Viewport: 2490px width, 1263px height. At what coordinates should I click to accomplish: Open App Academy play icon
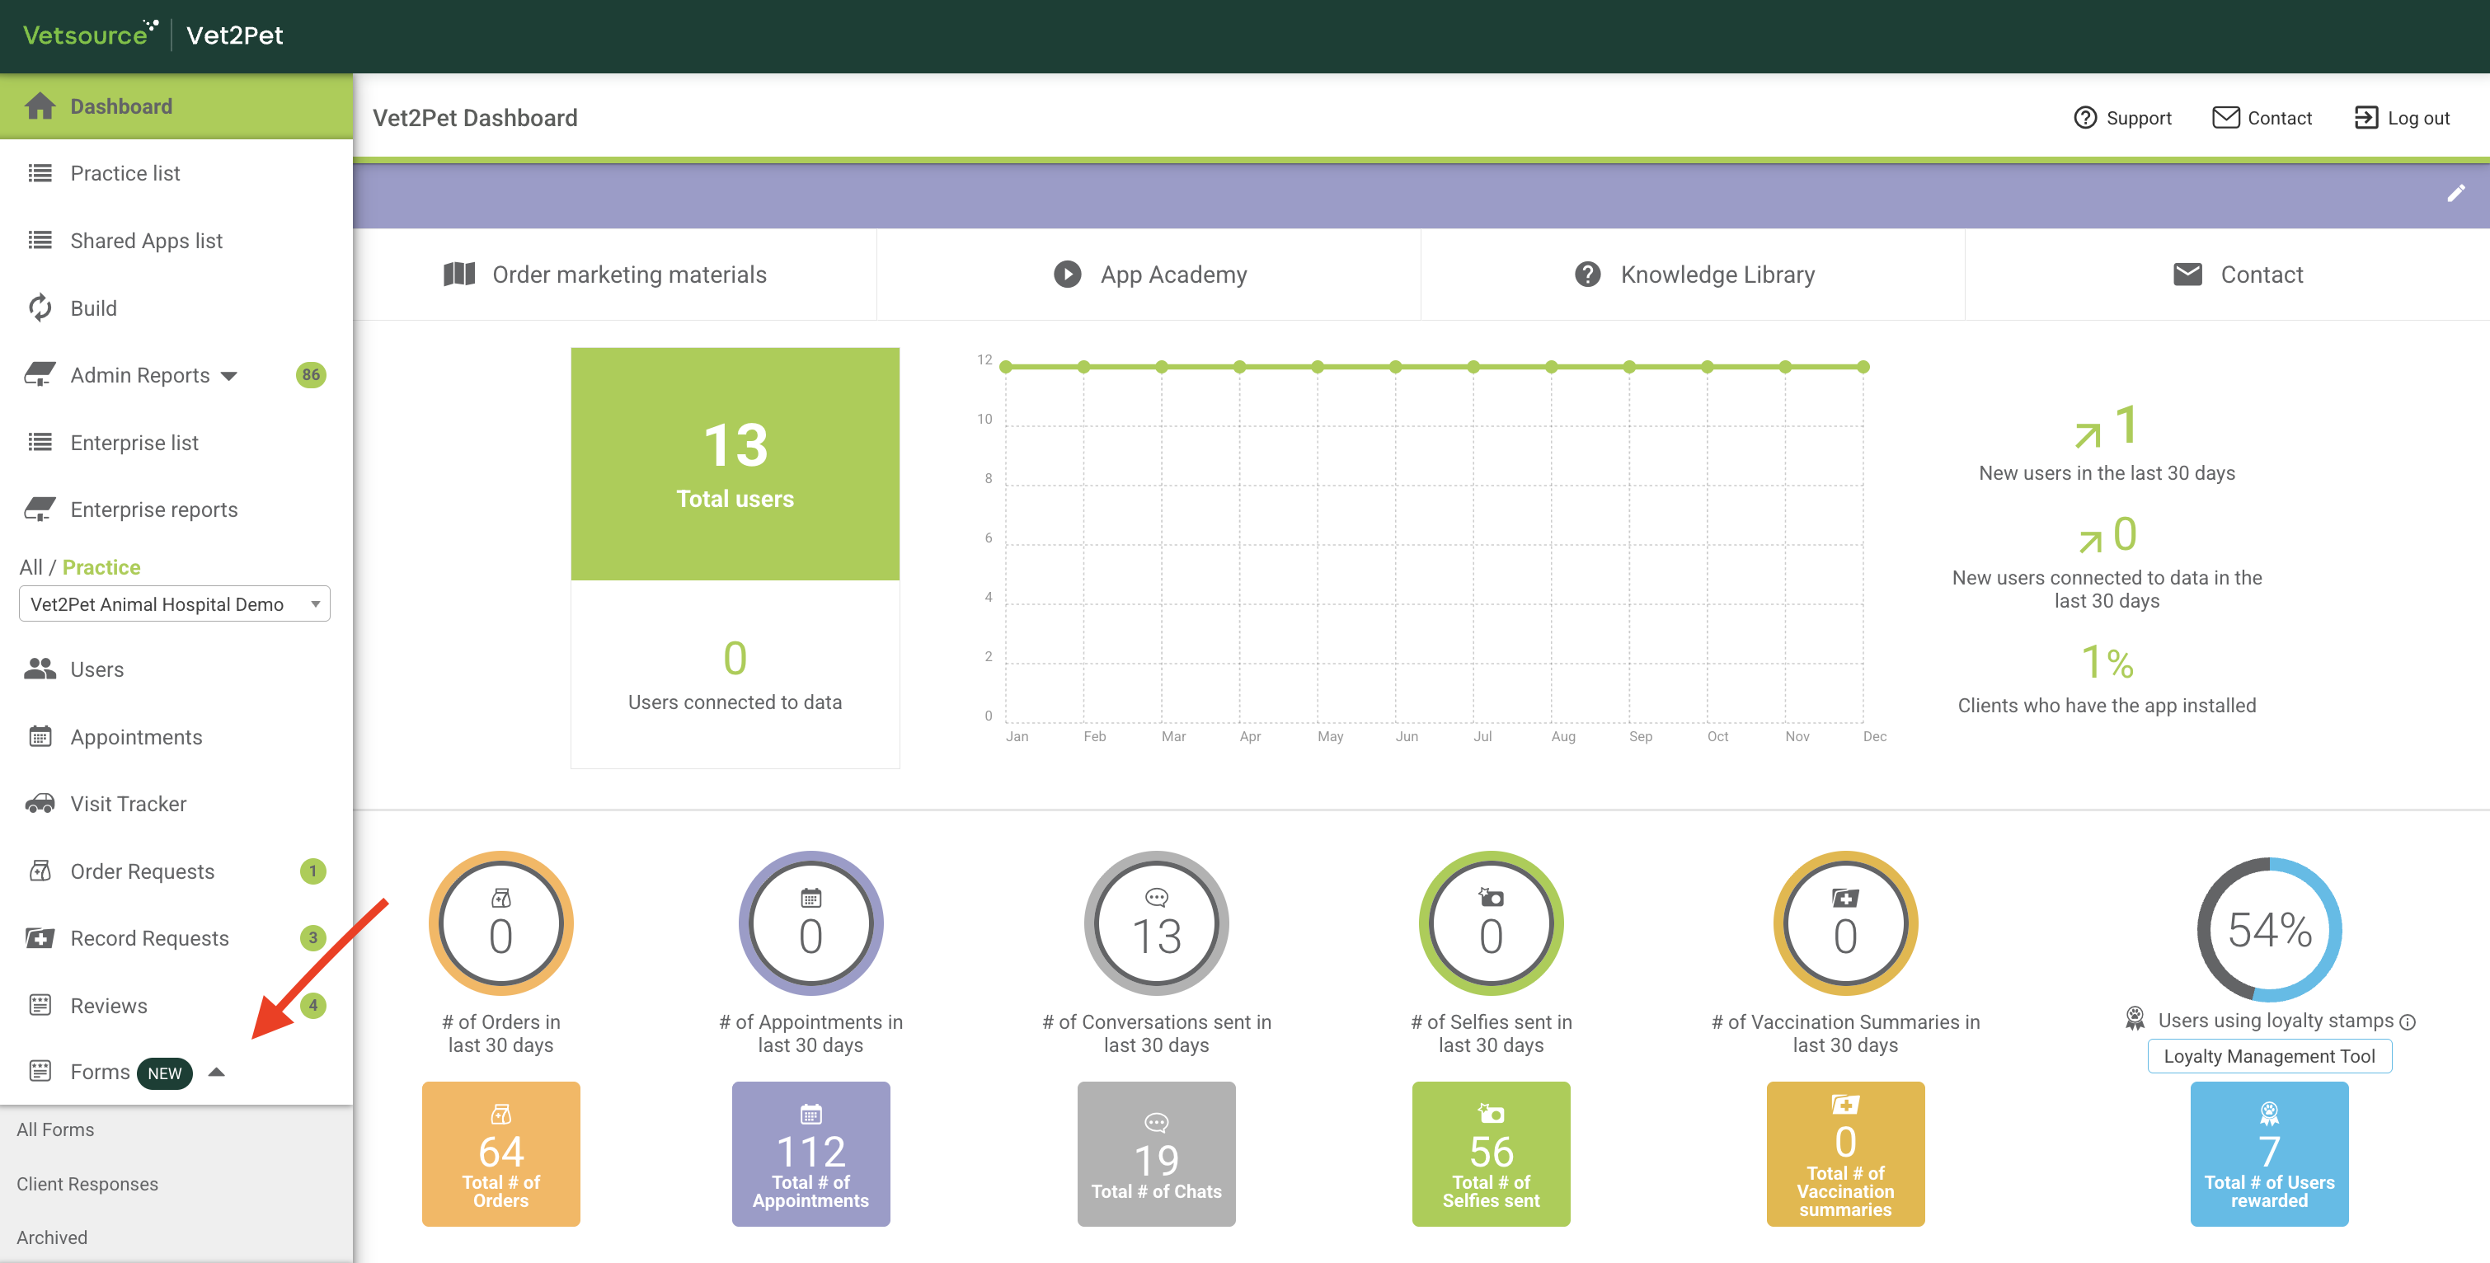pos(1066,275)
